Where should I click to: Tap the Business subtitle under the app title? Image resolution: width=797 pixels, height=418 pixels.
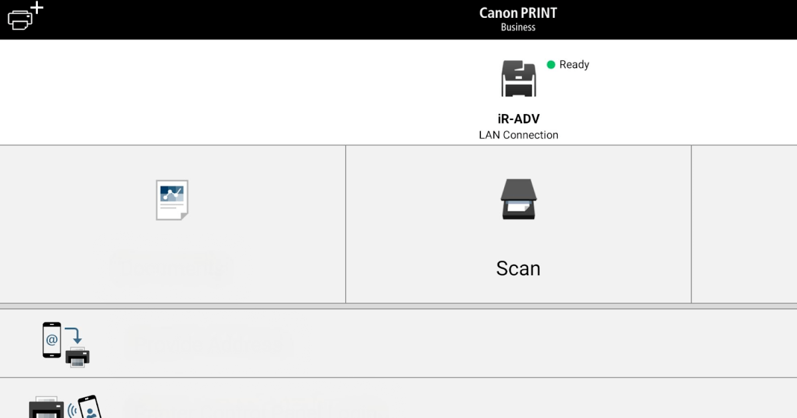coord(518,27)
